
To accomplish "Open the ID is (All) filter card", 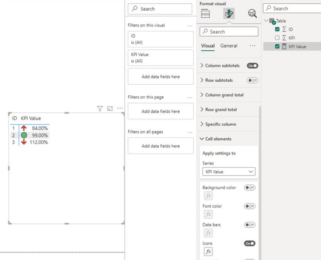I will [161, 39].
